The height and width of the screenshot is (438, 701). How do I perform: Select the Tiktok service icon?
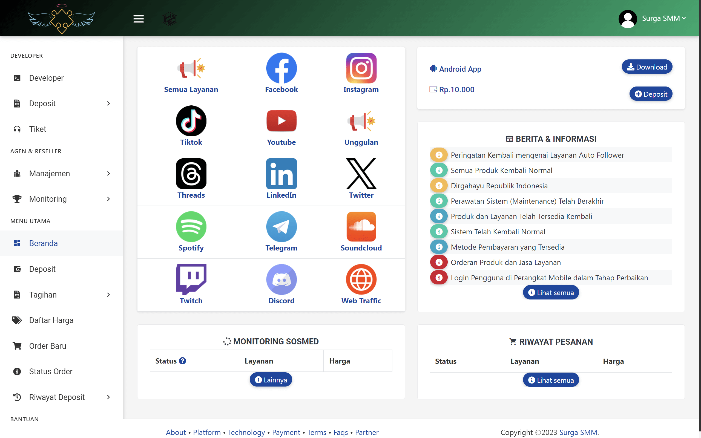pos(191,121)
